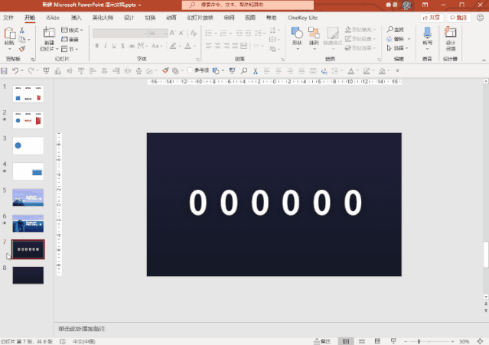This screenshot has height=345, width=489.
Task: Click the Increase Font Size icon
Action: pyautogui.click(x=172, y=33)
